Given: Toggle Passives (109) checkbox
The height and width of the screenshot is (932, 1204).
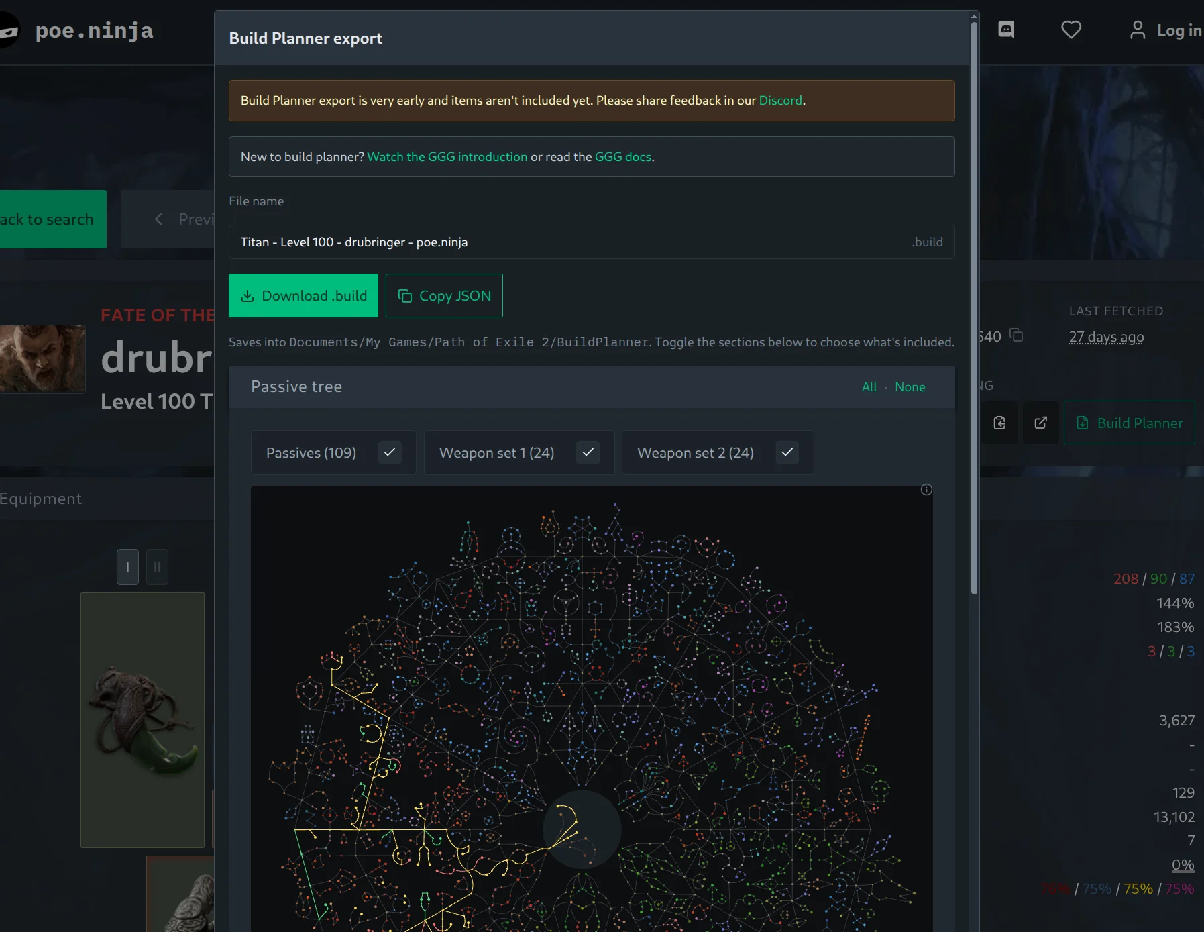Looking at the screenshot, I should [390, 452].
